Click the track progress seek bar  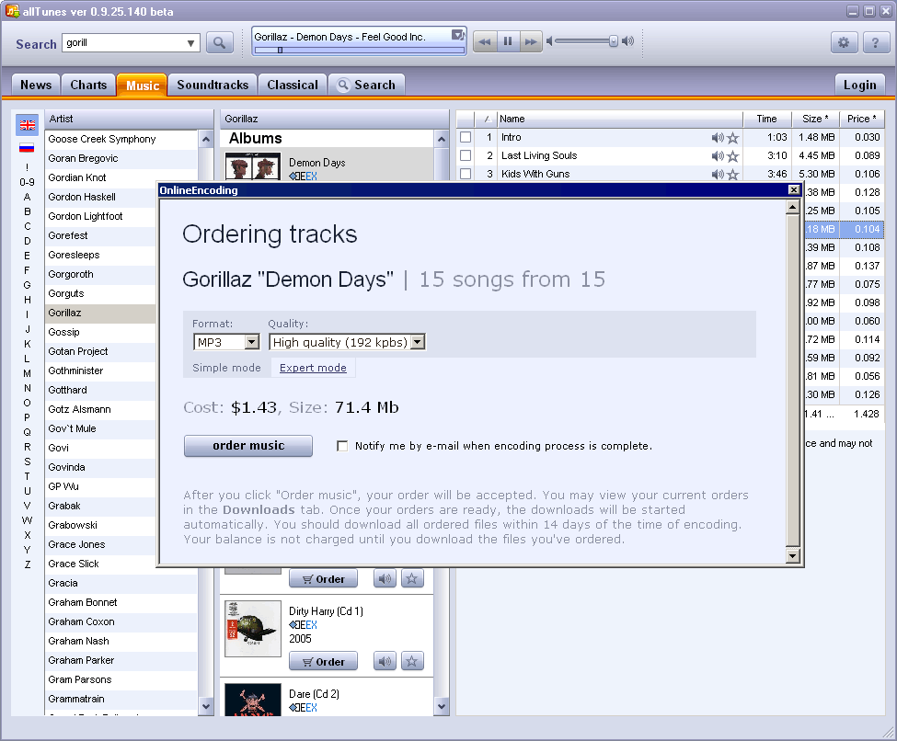(359, 51)
